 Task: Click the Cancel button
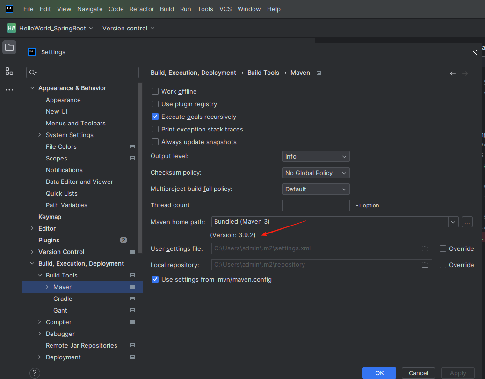419,373
